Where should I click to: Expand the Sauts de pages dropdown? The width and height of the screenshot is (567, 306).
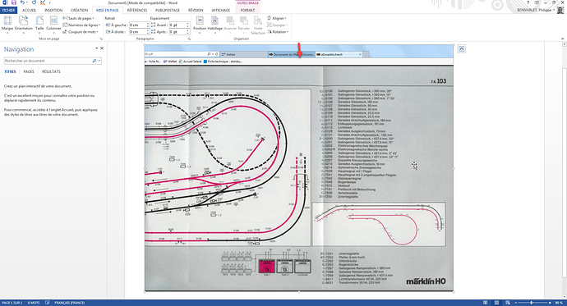(78, 18)
